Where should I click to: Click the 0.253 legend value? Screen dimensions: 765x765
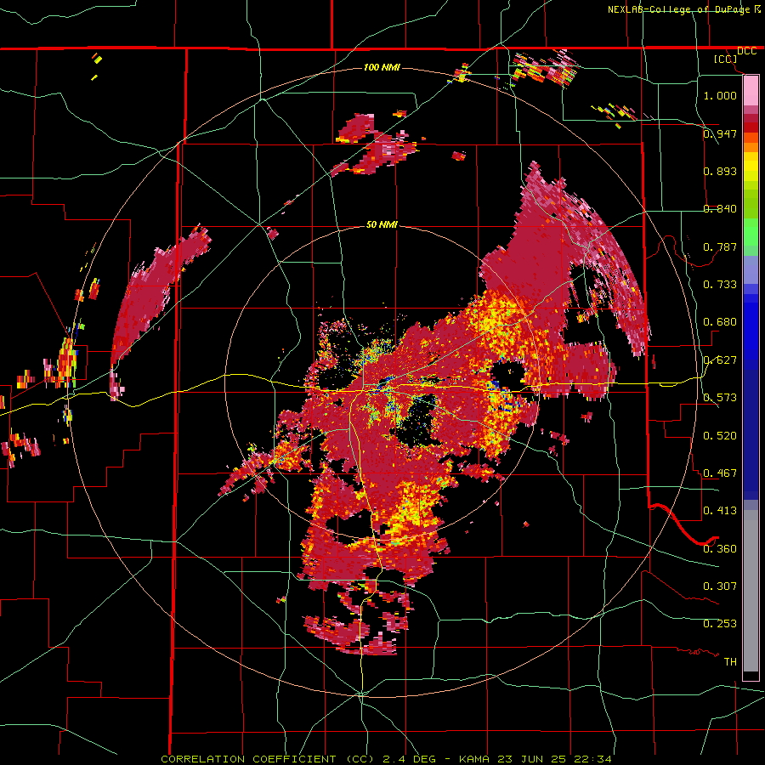tap(720, 624)
